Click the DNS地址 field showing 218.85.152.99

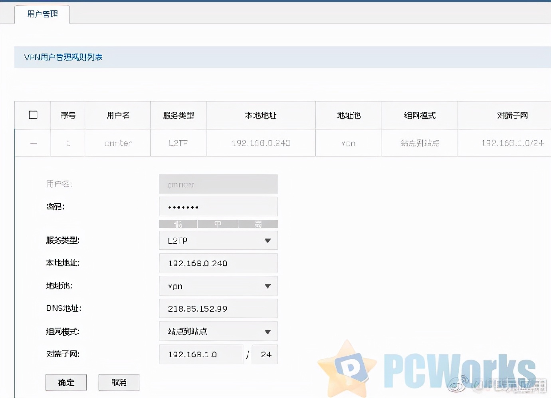click(x=218, y=308)
